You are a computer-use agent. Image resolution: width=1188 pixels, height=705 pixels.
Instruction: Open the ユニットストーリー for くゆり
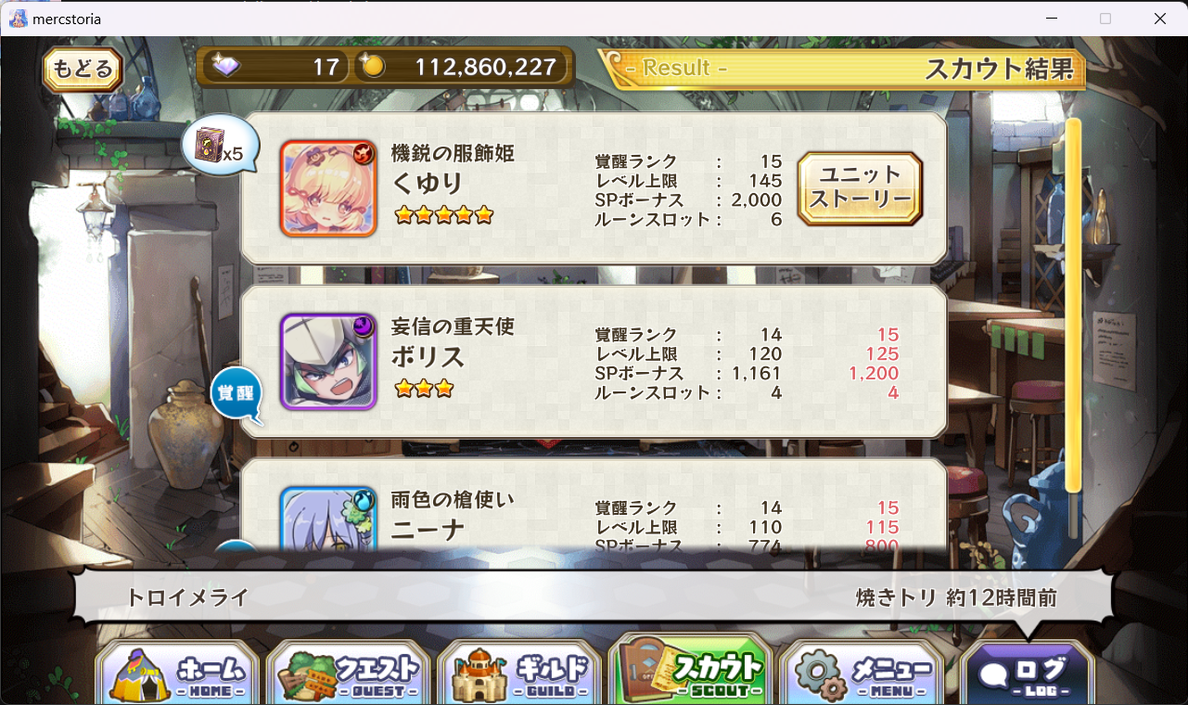pyautogui.click(x=861, y=188)
